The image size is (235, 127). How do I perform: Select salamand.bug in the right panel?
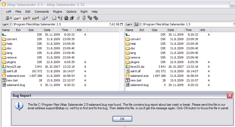click(137, 85)
